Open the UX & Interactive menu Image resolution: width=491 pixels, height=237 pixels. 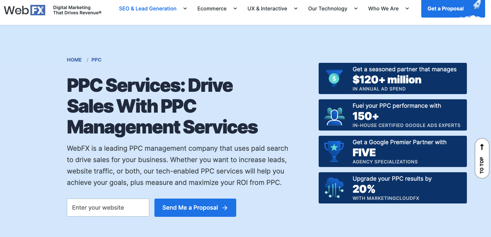pos(267,8)
